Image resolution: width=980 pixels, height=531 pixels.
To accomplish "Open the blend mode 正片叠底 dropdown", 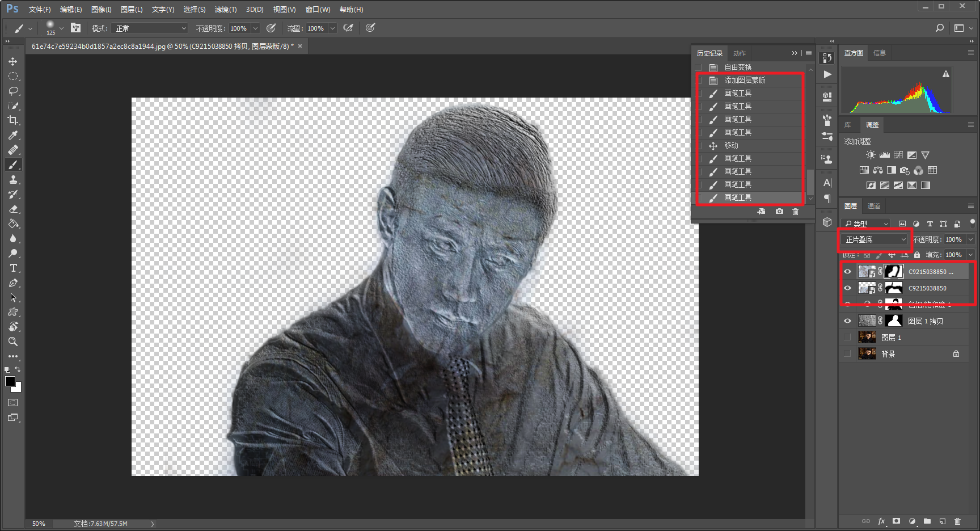I will 875,239.
